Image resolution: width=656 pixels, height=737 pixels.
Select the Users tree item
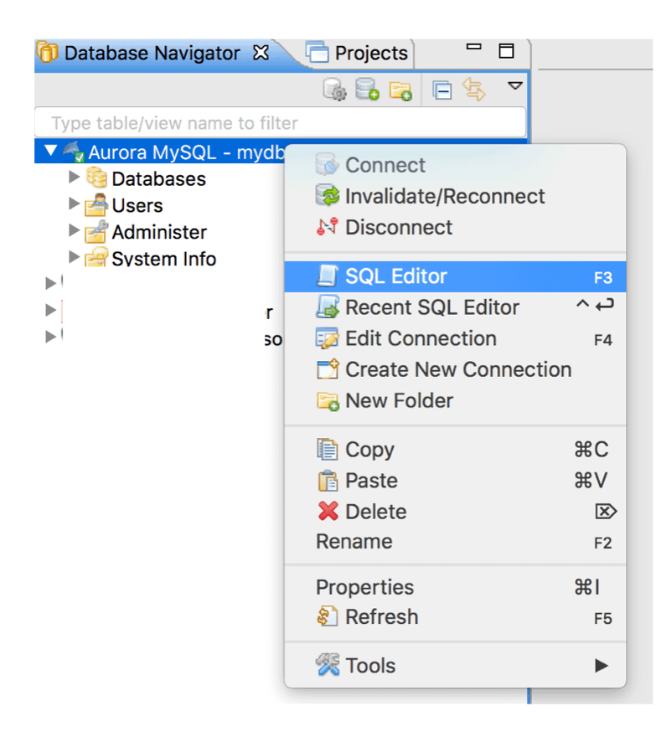(137, 205)
